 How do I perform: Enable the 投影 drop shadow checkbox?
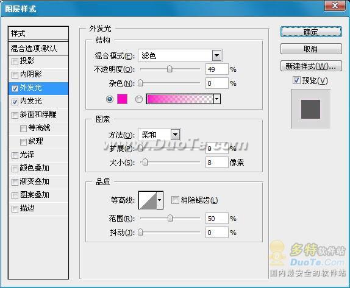[15, 61]
